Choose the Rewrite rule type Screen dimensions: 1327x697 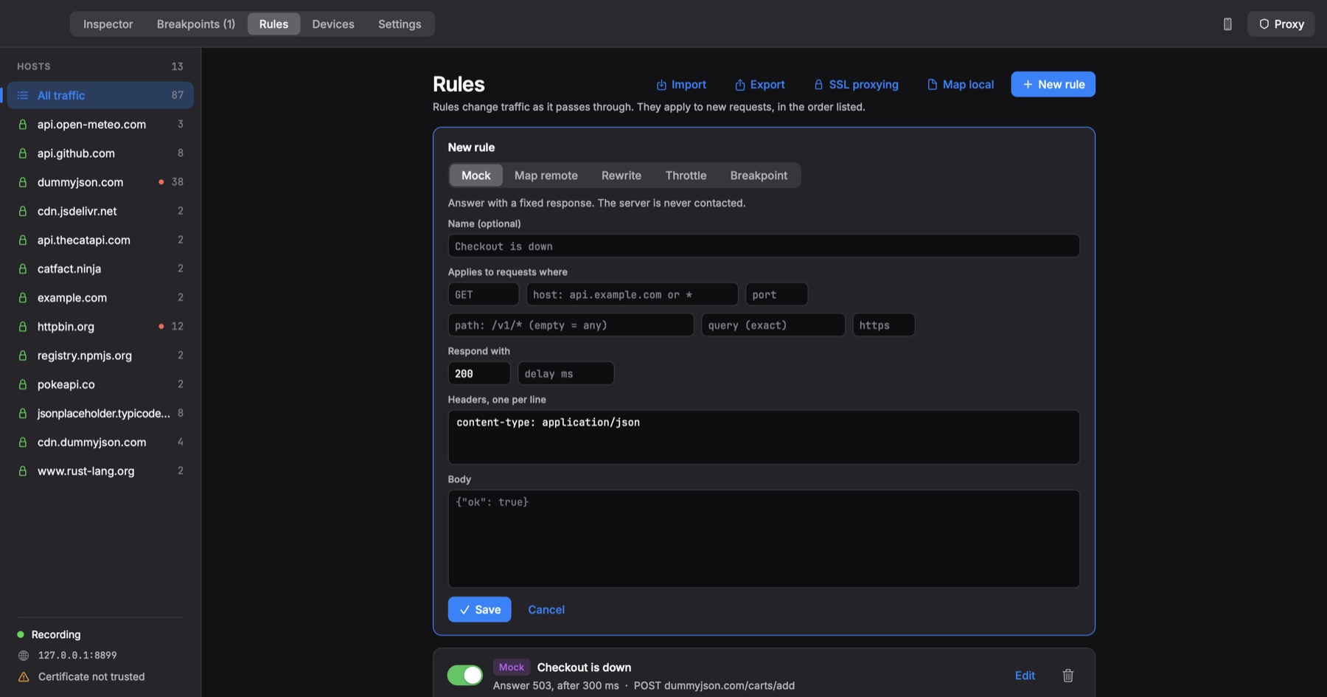tap(621, 176)
